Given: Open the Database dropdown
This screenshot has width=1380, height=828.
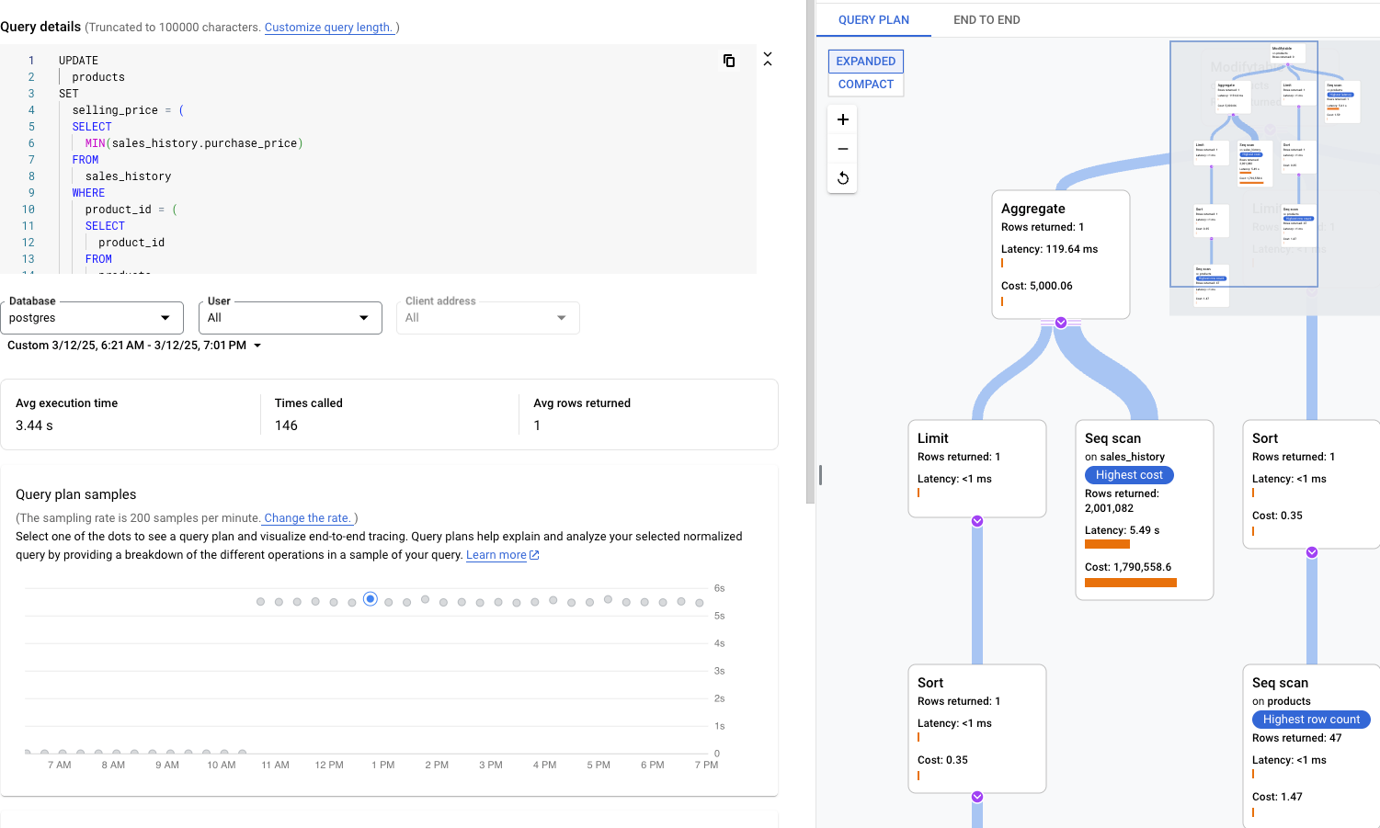Looking at the screenshot, I should 167,317.
